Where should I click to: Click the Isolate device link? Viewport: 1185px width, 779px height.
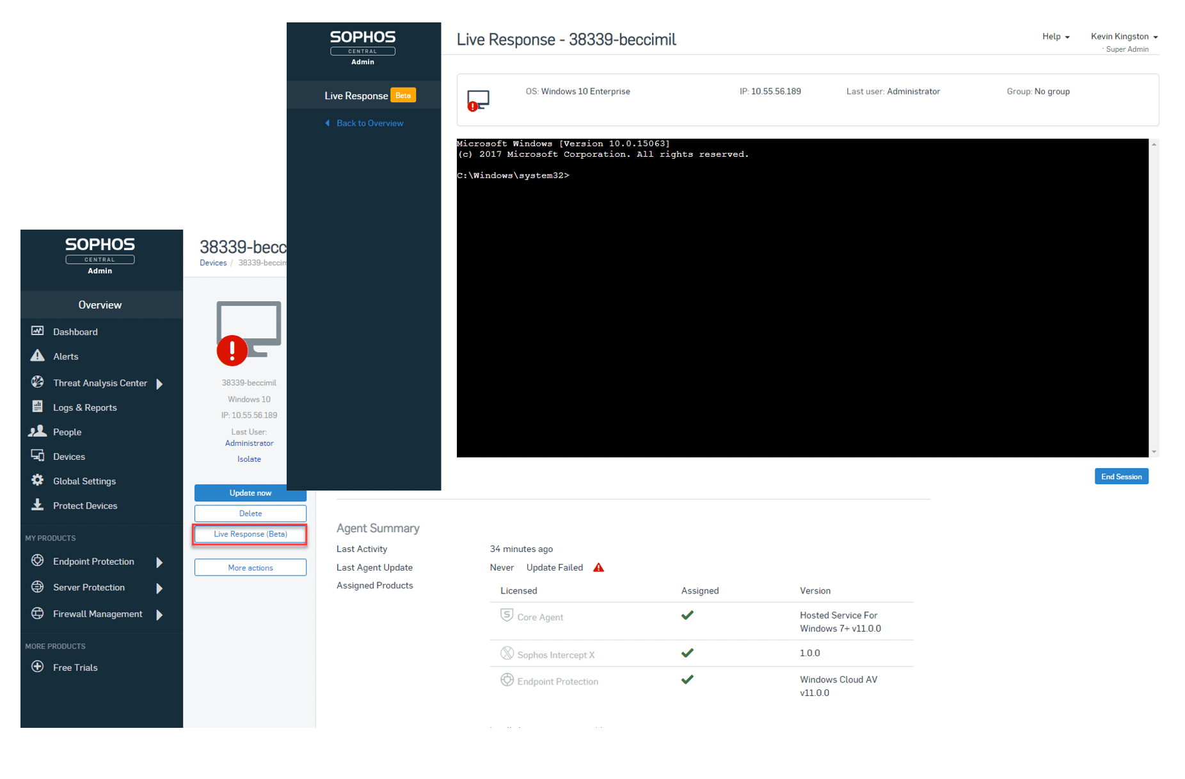(249, 459)
